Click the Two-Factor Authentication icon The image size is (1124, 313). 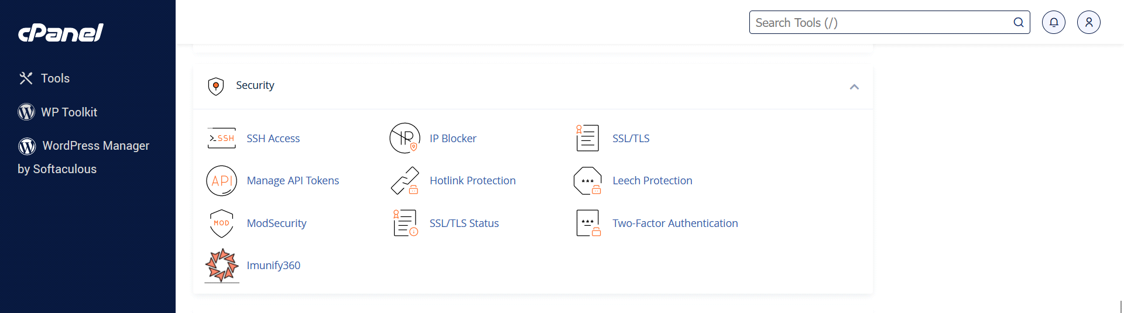(x=588, y=223)
